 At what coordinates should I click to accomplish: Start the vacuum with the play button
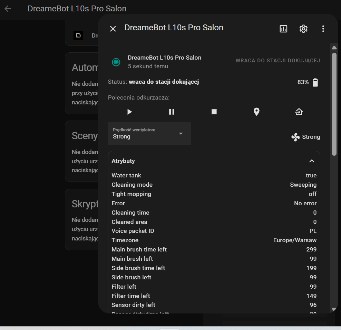[129, 112]
